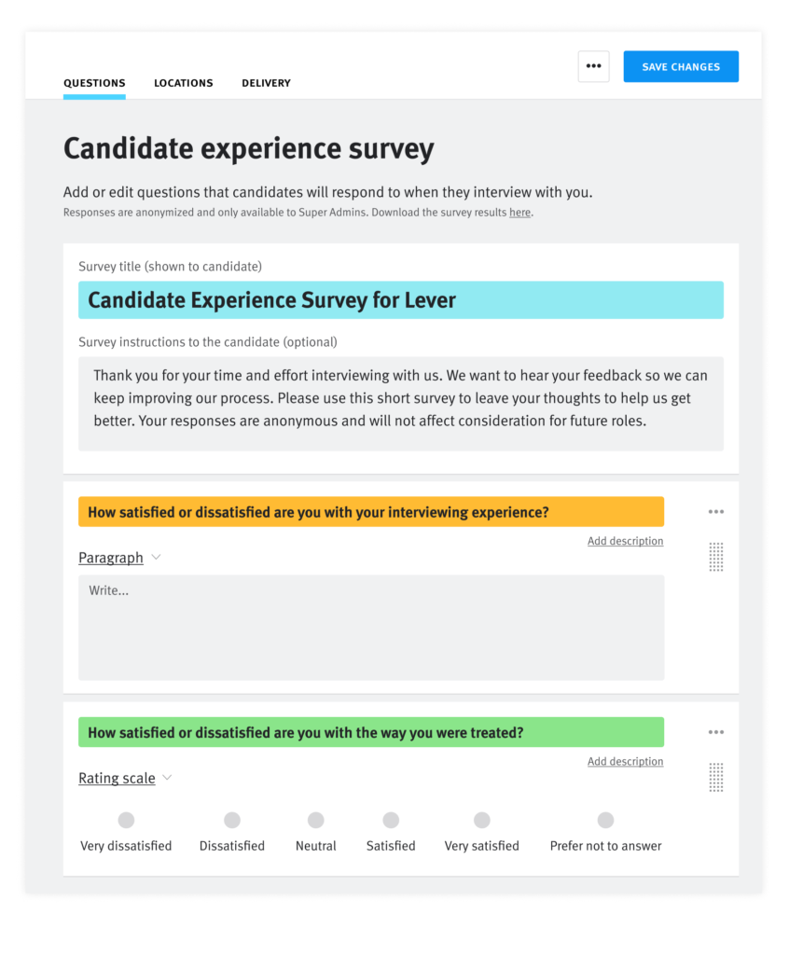Open the survey results download link
789x955 pixels.
point(519,212)
